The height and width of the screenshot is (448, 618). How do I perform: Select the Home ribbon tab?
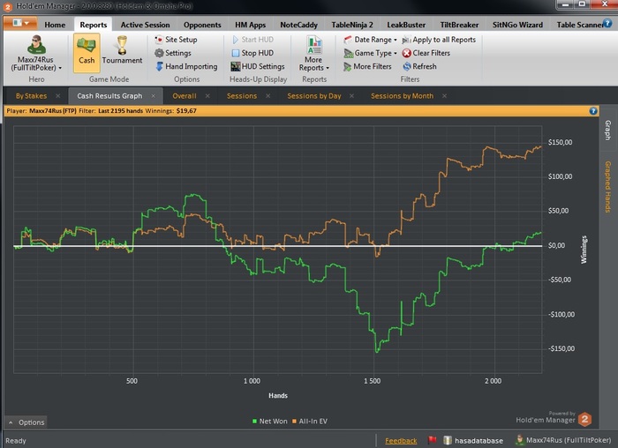pos(55,25)
